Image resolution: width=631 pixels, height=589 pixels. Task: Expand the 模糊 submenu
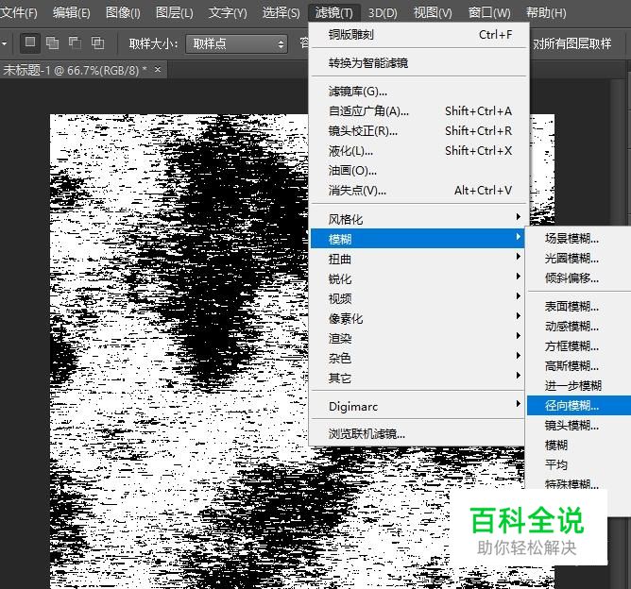418,239
